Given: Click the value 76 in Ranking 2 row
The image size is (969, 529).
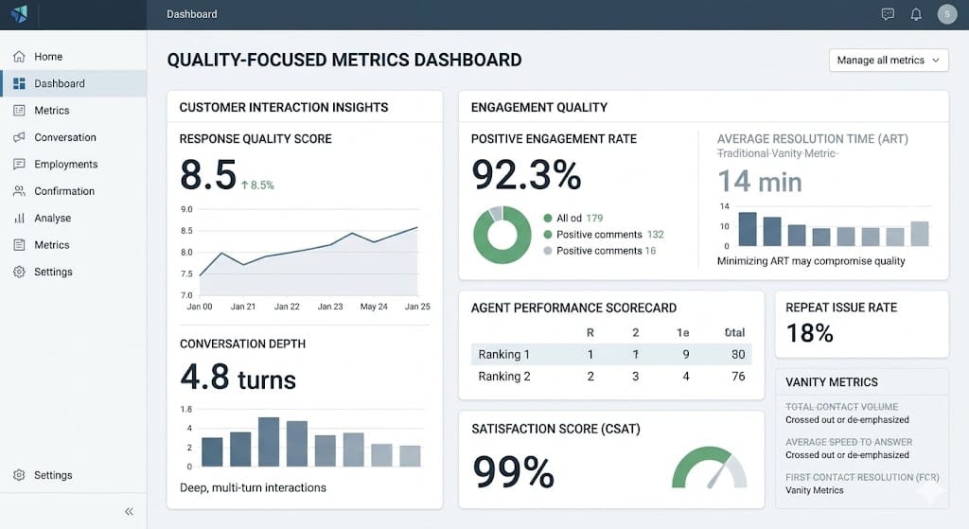Looking at the screenshot, I should [738, 376].
